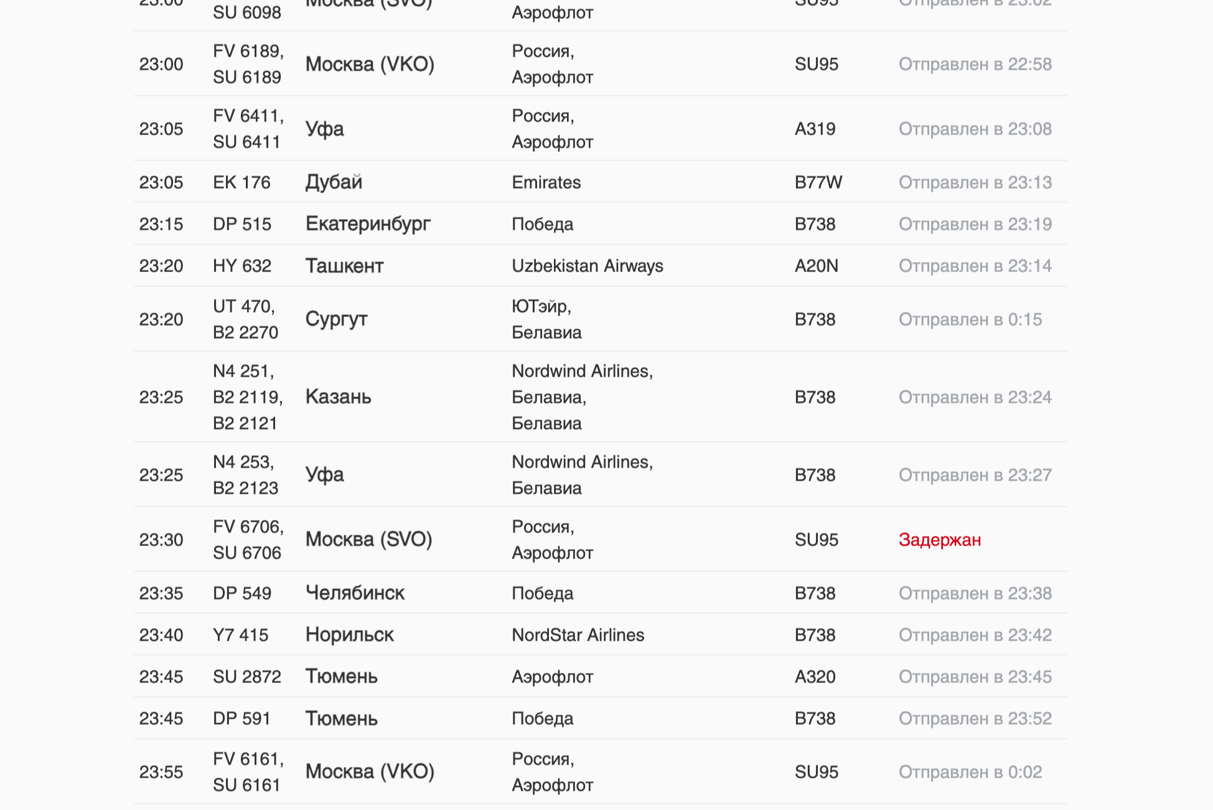1213x810 pixels.
Task: Click status Отправлен в 0:15
Action: [970, 319]
